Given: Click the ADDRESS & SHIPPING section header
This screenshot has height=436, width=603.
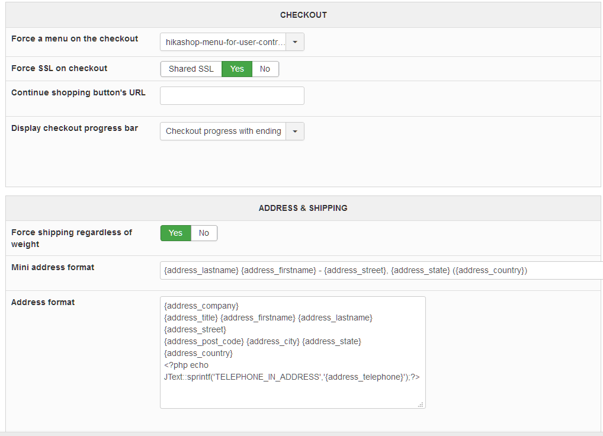Looking at the screenshot, I should (x=303, y=208).
